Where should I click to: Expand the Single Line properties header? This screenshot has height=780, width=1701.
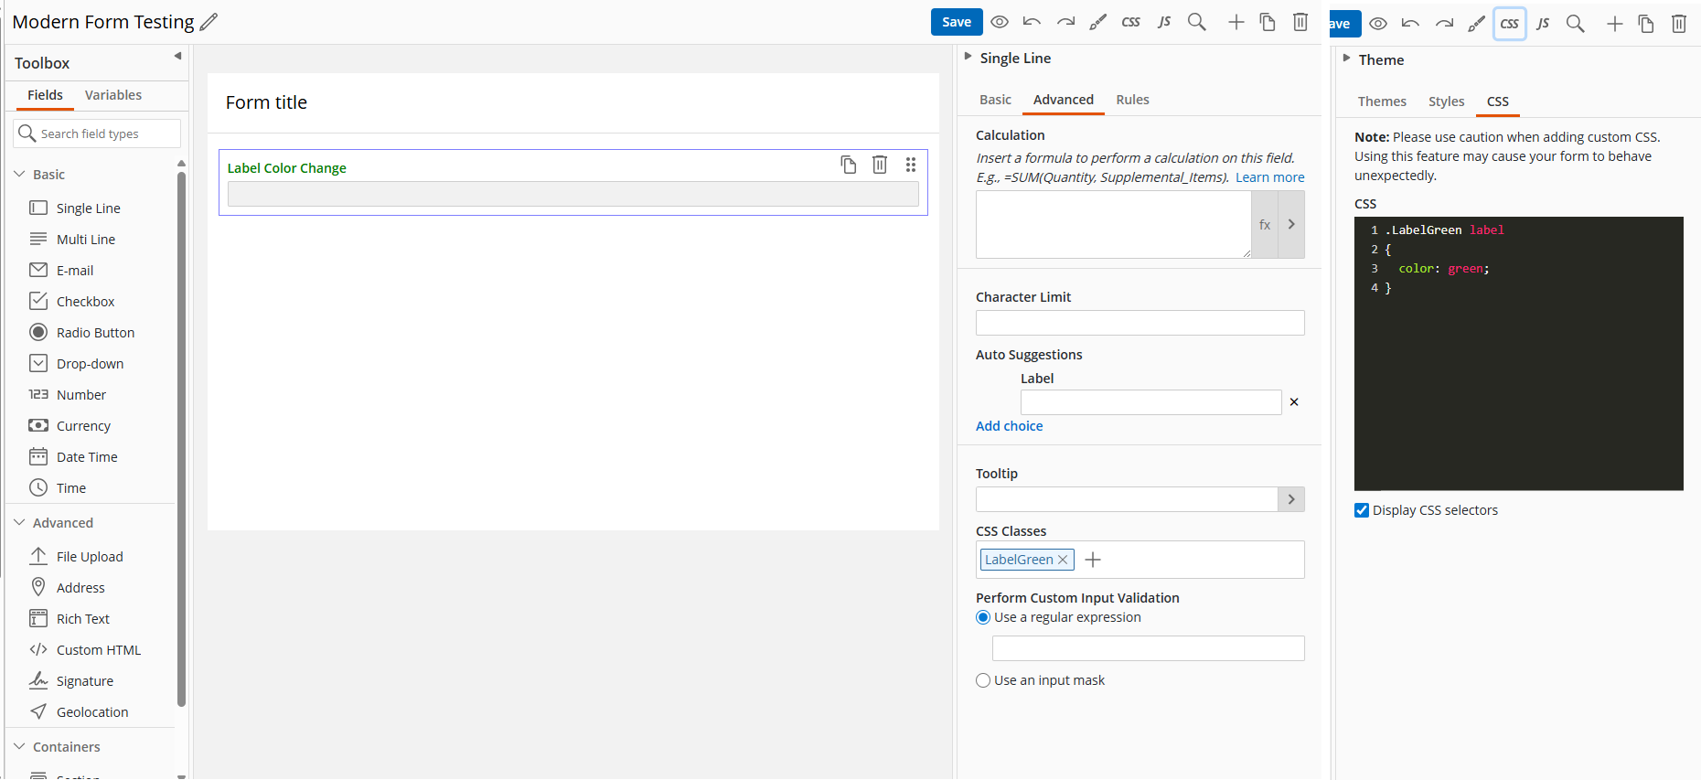[968, 57]
